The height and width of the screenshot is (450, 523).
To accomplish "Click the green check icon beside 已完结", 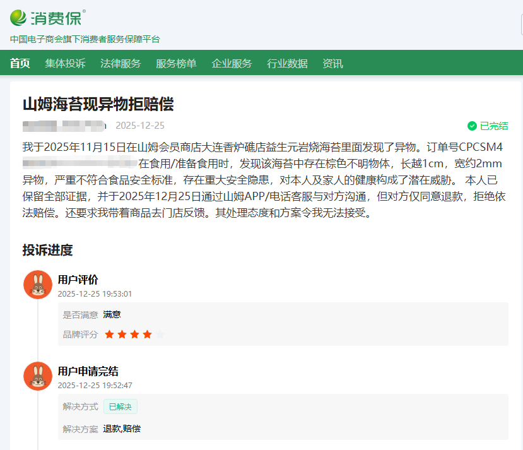I will 472,126.
